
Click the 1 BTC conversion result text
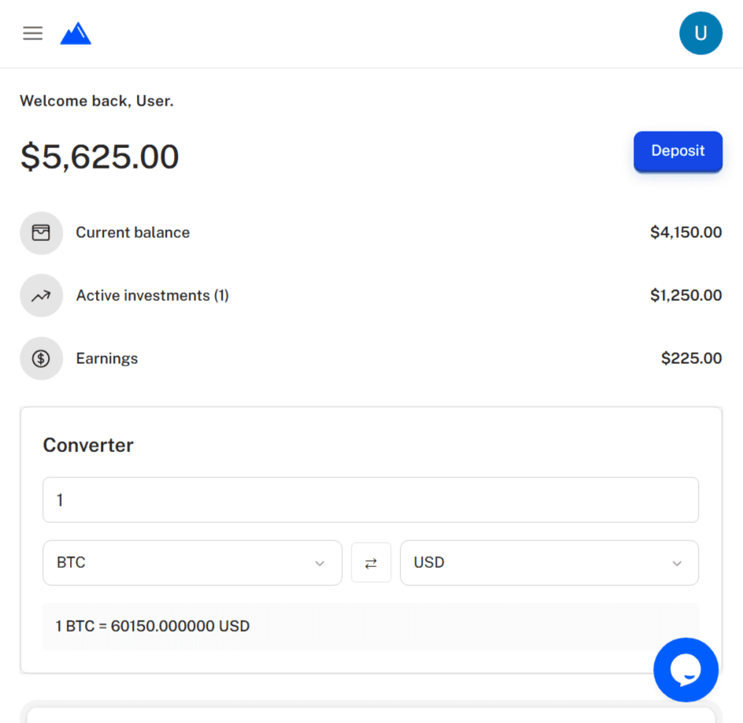click(x=153, y=626)
